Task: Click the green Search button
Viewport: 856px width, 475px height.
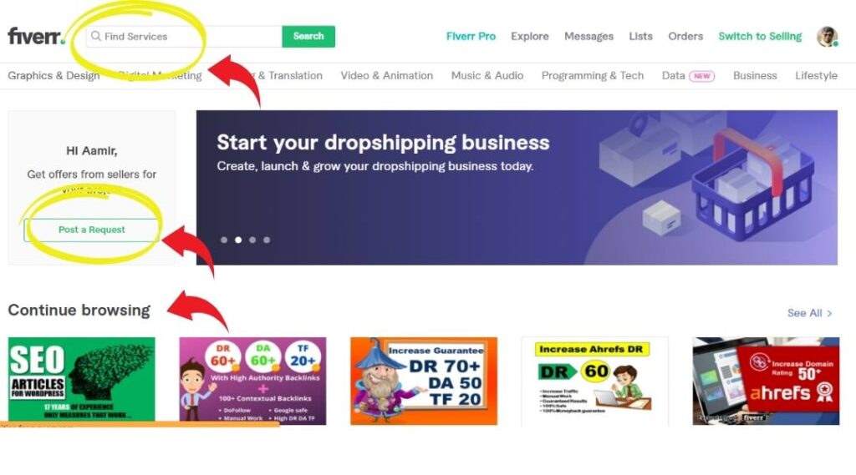Action: (308, 37)
